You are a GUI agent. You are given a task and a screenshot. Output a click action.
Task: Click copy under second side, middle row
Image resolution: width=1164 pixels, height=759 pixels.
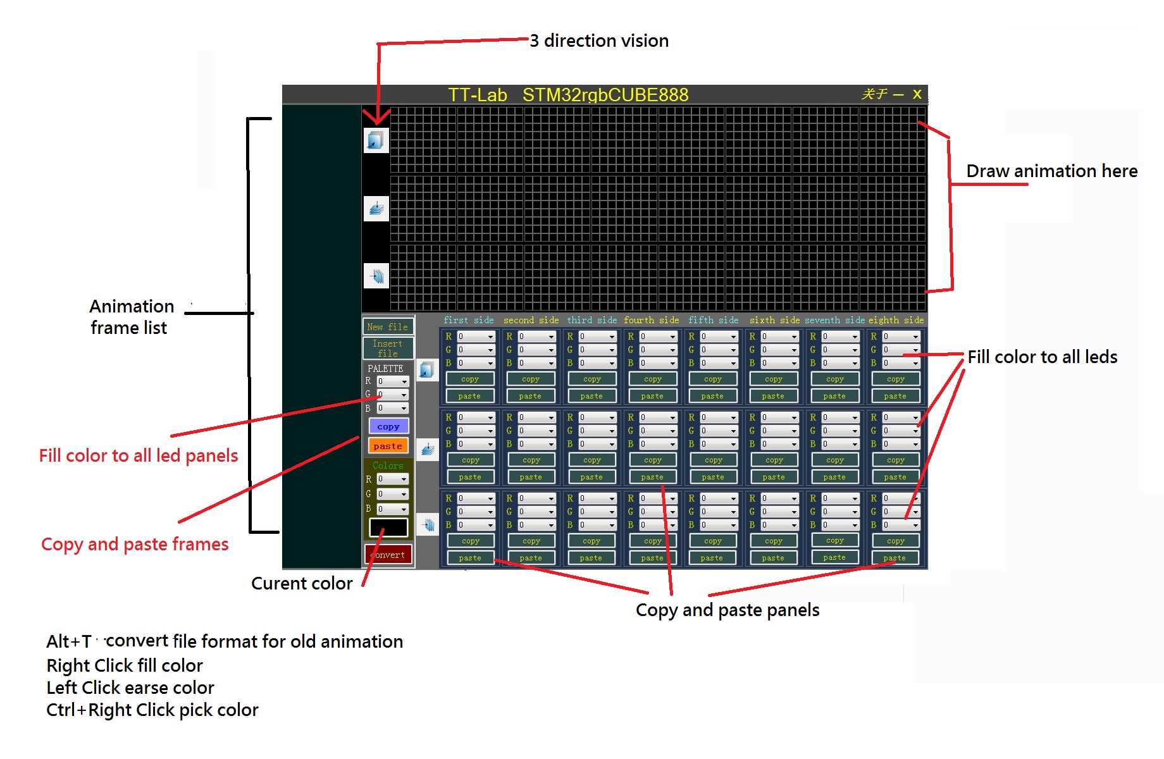coord(531,460)
